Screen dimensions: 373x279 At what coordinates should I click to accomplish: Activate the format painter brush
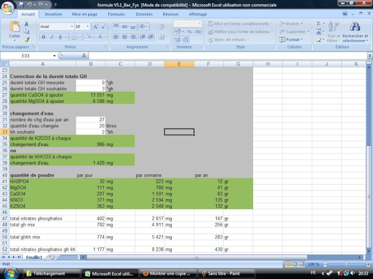click(27, 40)
